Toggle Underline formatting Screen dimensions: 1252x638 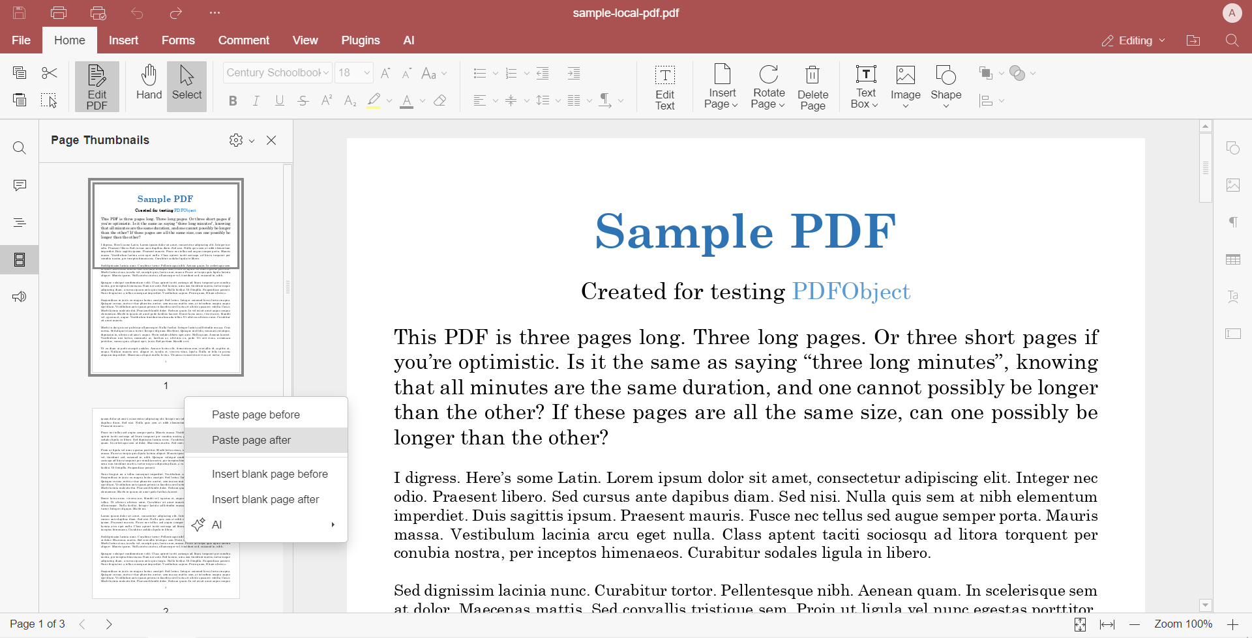tap(280, 100)
